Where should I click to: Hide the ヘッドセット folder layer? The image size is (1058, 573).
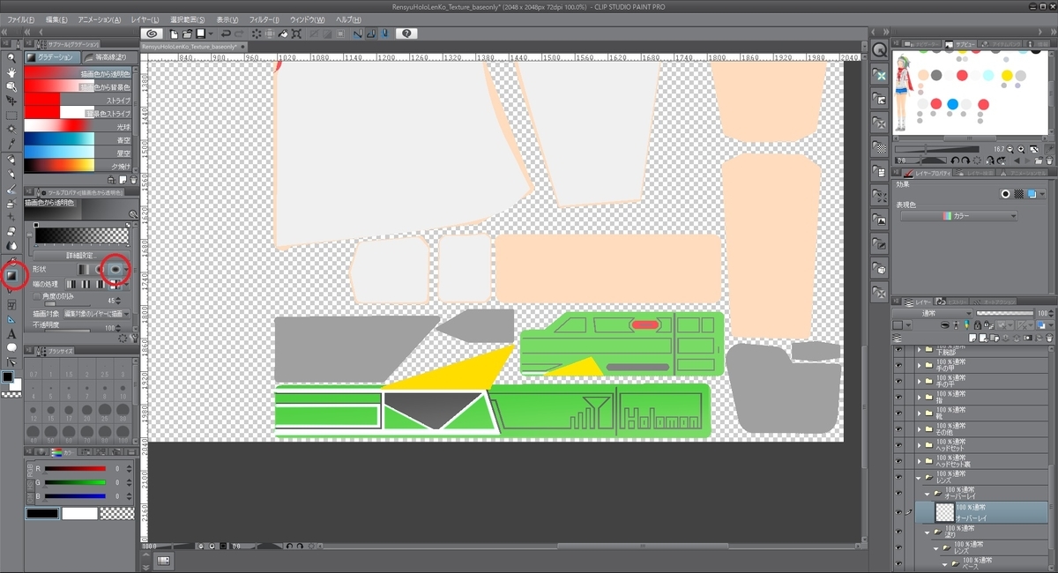tap(898, 445)
